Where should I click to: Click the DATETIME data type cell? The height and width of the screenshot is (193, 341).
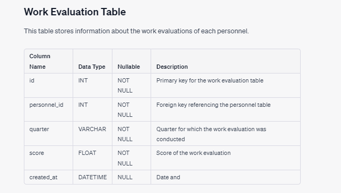tap(92, 177)
